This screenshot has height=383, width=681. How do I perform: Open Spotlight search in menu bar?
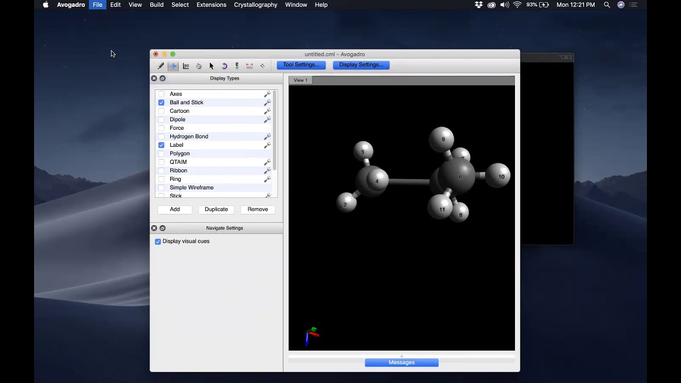coord(607,5)
